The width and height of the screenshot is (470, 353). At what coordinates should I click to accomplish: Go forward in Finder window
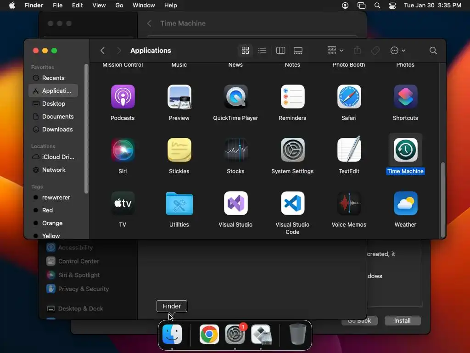coord(119,51)
